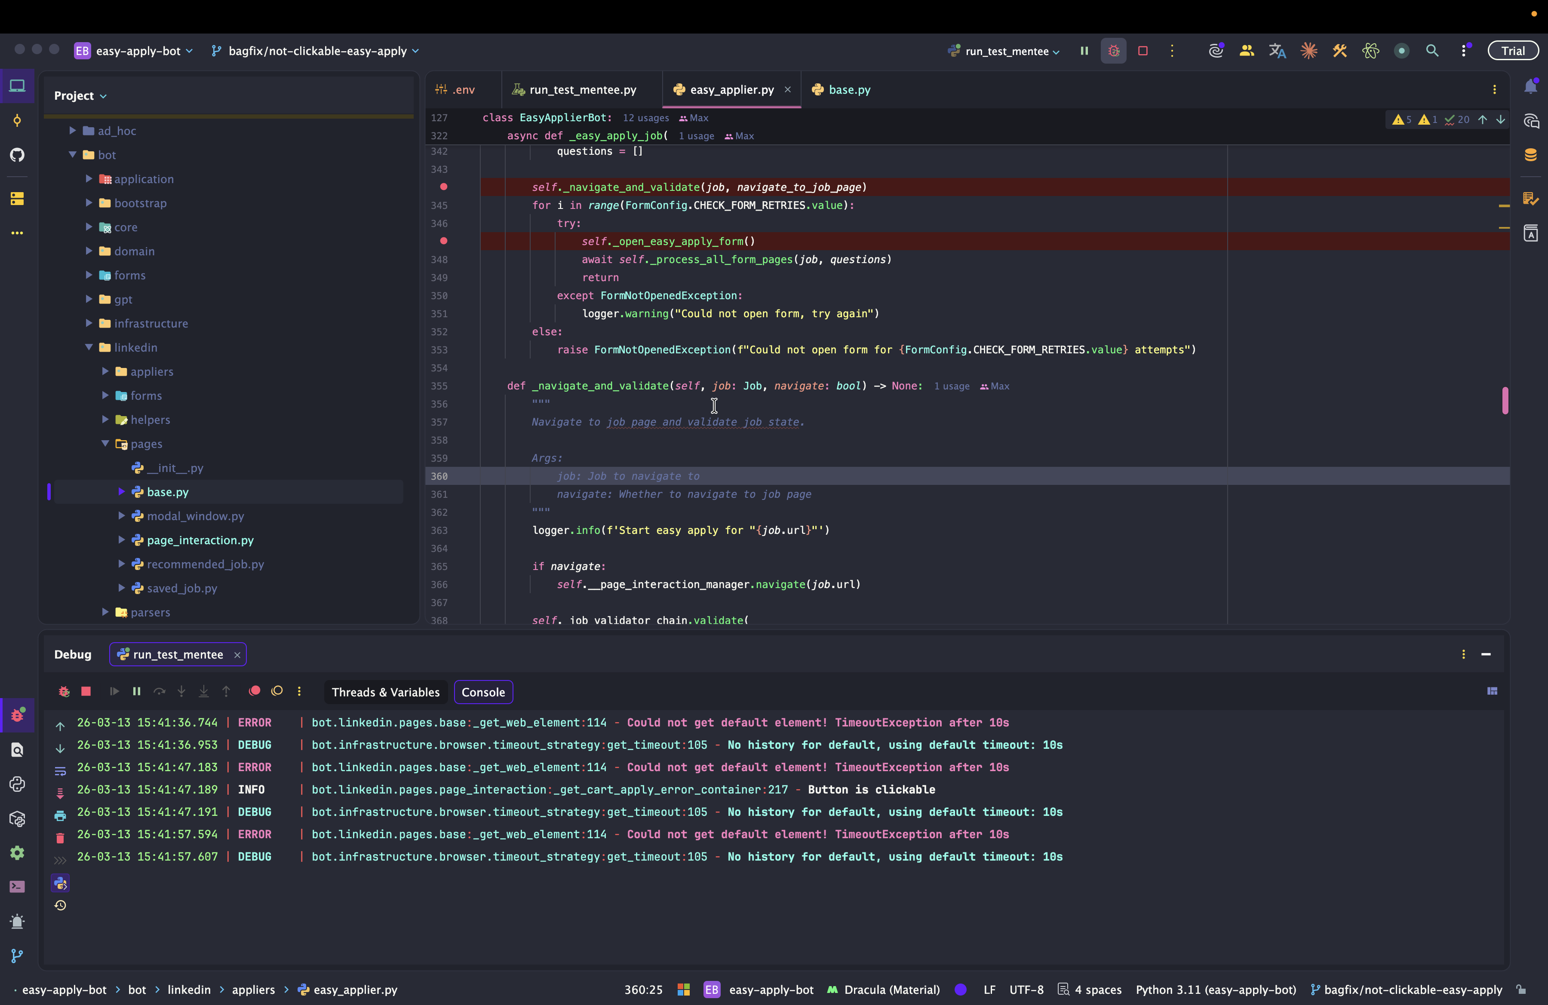Image resolution: width=1548 pixels, height=1005 pixels.
Task: Click the Mute Breakpoints icon
Action: point(277,691)
